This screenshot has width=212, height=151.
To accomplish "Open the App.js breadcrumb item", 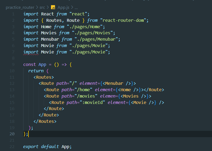I will [x=63, y=7].
